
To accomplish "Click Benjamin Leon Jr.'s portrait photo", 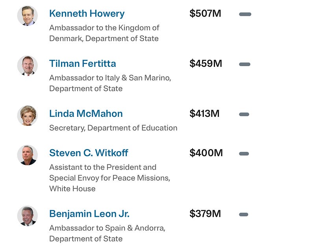I will (x=28, y=216).
